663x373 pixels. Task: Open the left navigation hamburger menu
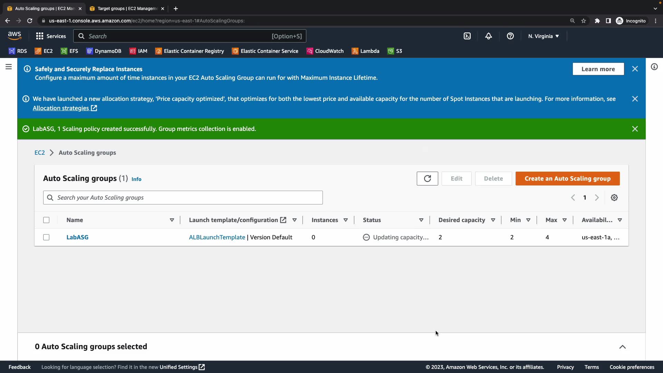[9, 67]
